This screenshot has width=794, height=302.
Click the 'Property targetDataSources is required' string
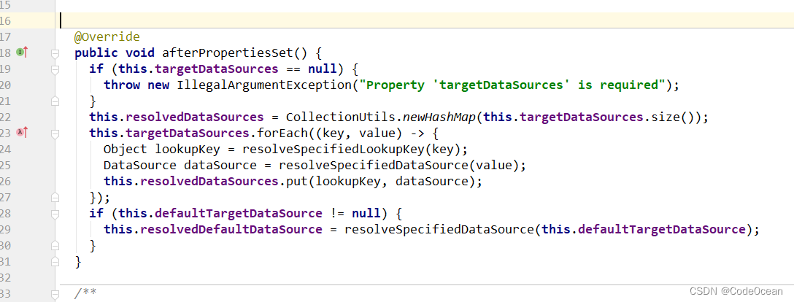tap(511, 85)
